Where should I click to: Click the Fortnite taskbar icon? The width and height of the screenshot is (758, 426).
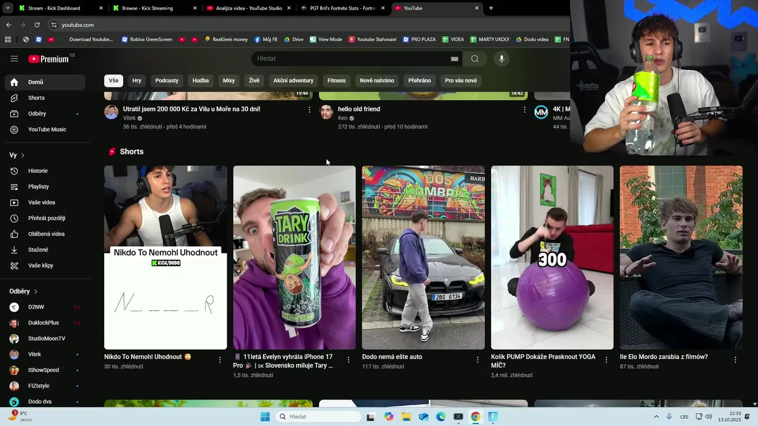coord(493,417)
